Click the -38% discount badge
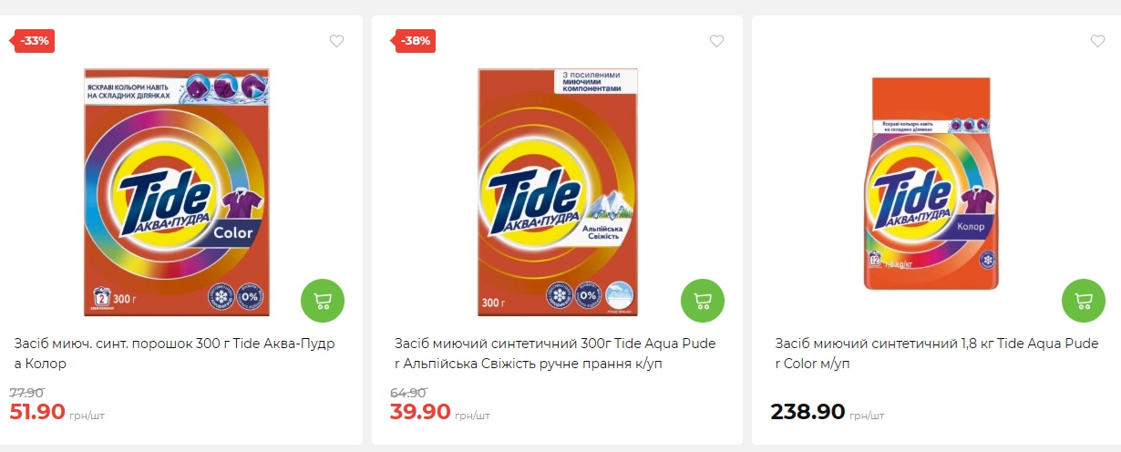1121x452 pixels. point(415,41)
